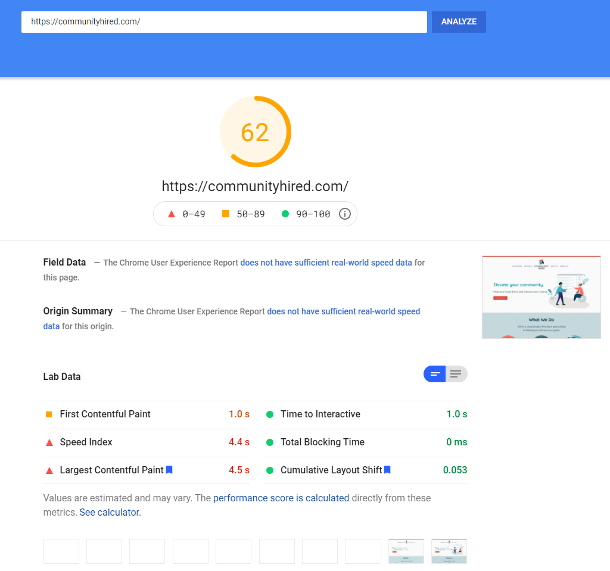Click the 62 performance score gauge
Viewport: 610px width, 571px height.
(x=255, y=132)
